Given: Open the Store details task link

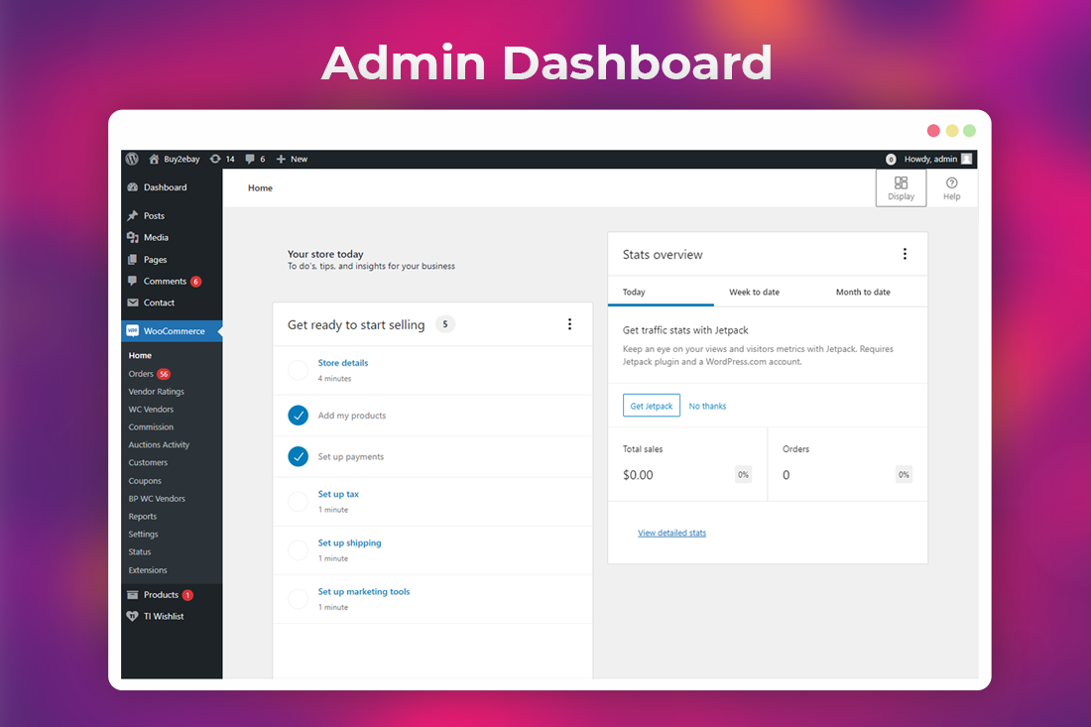Looking at the screenshot, I should point(343,362).
